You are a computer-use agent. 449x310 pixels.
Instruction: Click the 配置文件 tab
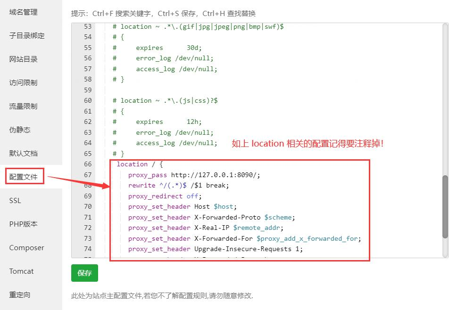point(25,177)
